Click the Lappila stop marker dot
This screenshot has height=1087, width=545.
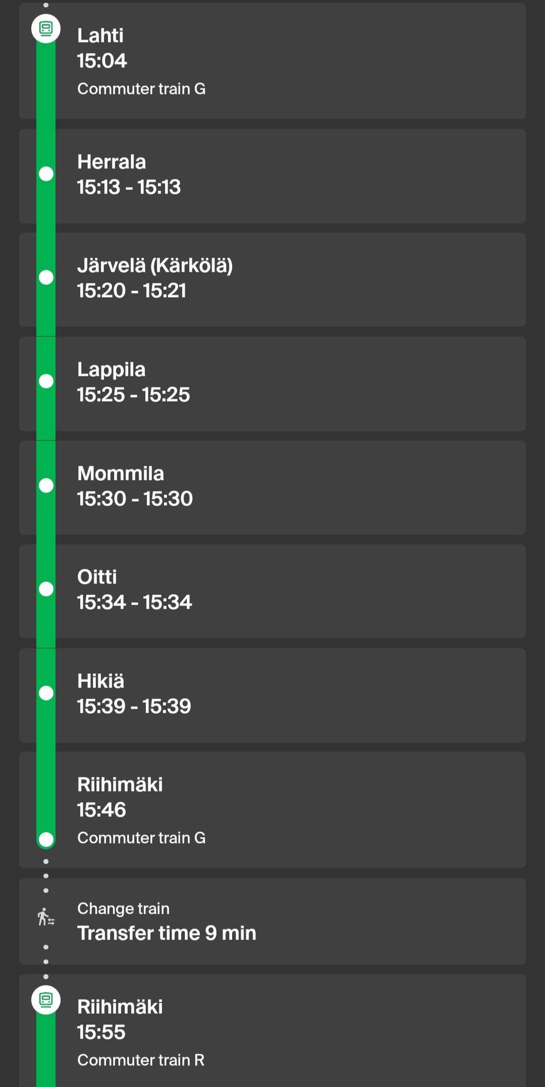(x=46, y=381)
